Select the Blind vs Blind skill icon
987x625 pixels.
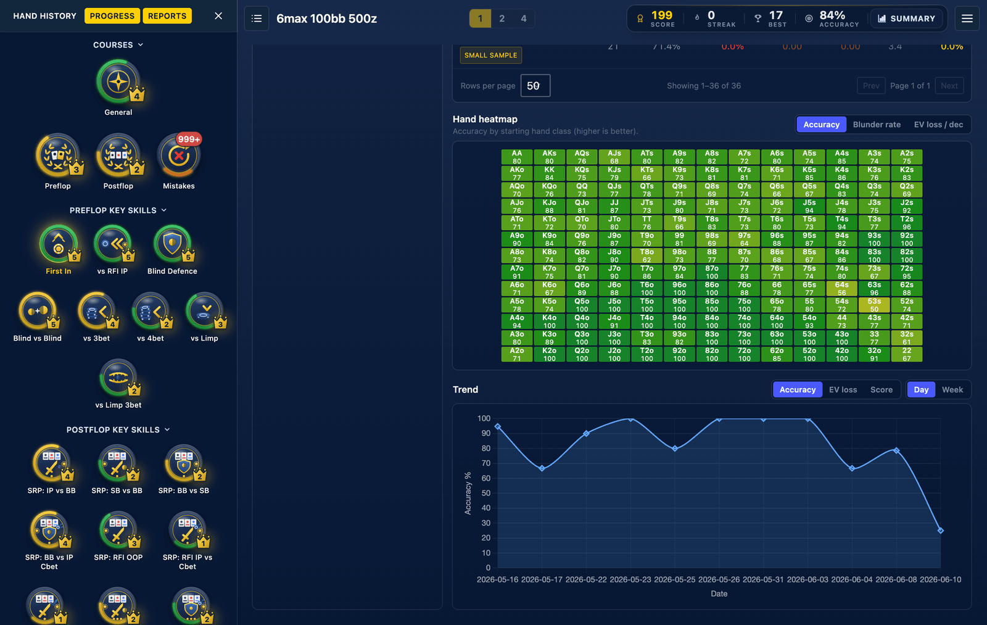(38, 311)
